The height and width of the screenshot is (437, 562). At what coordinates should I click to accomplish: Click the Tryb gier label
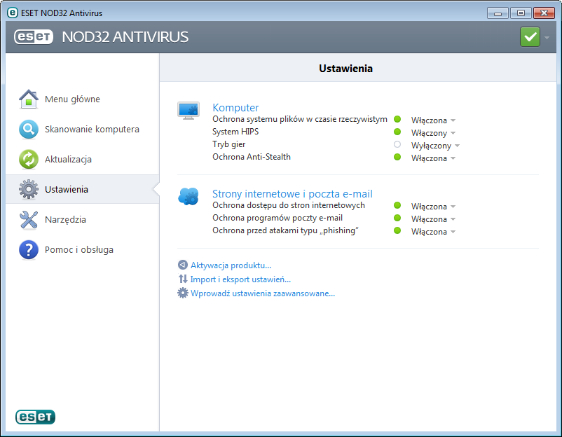click(x=229, y=144)
